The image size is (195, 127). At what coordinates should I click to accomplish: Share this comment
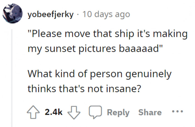(x=150, y=112)
